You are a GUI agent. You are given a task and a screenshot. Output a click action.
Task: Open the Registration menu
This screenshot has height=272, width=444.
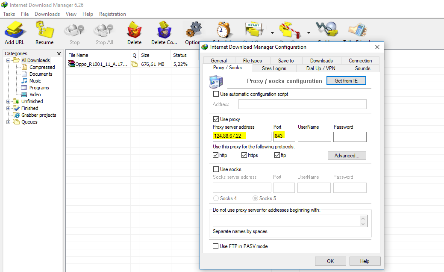(112, 14)
